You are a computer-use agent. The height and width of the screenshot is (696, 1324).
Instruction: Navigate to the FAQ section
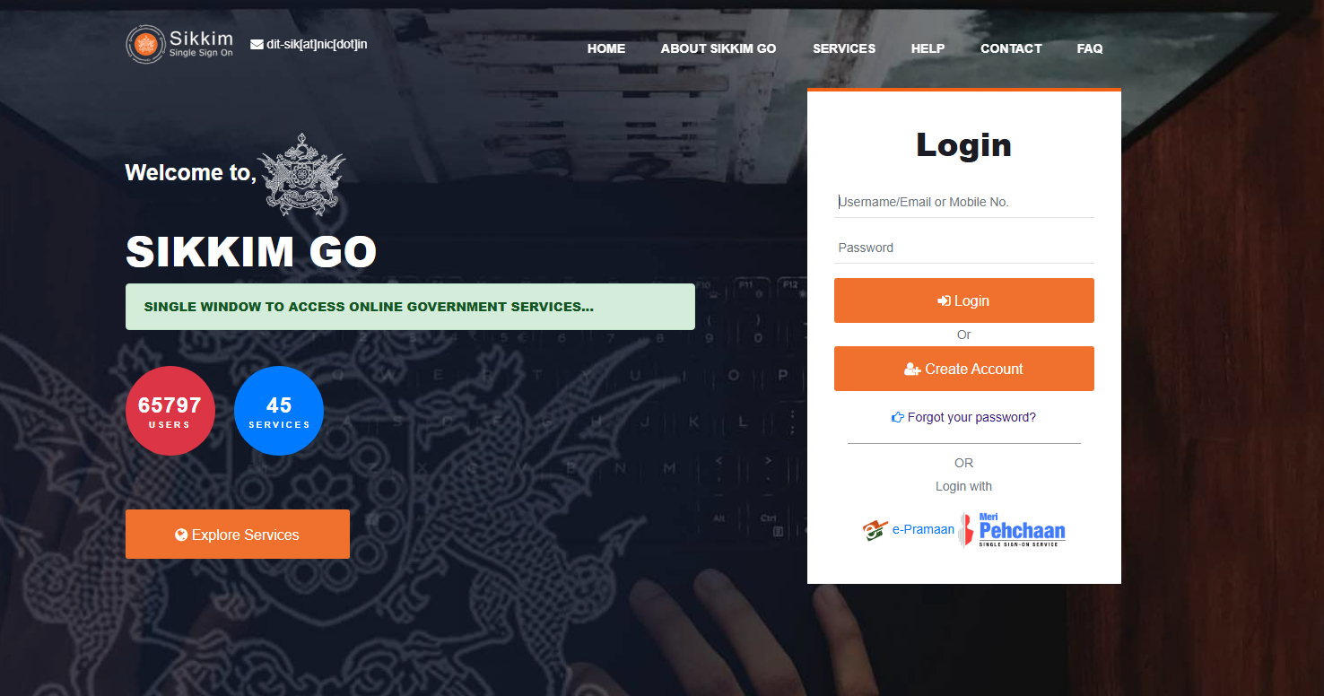coord(1090,48)
